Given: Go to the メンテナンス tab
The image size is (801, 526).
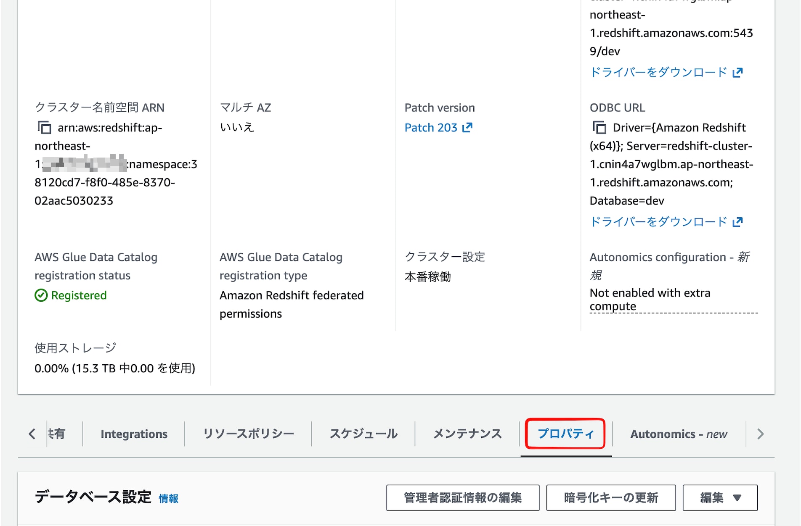Looking at the screenshot, I should click(467, 434).
